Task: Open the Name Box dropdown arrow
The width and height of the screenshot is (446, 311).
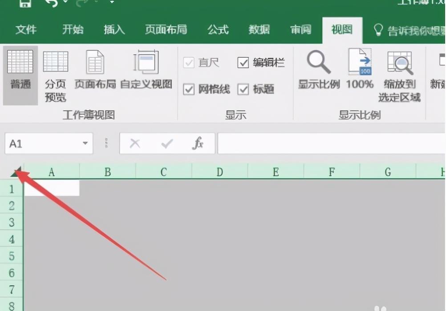Action: point(85,143)
